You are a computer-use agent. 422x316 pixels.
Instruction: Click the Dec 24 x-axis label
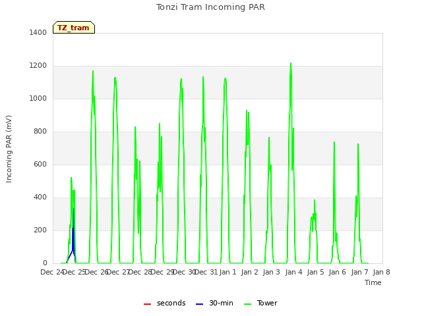point(52,272)
